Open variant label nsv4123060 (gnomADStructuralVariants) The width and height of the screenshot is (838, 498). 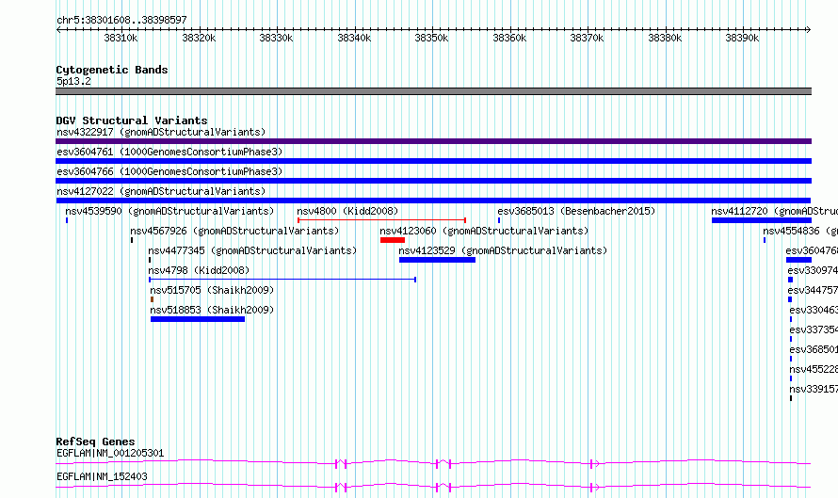click(x=484, y=231)
